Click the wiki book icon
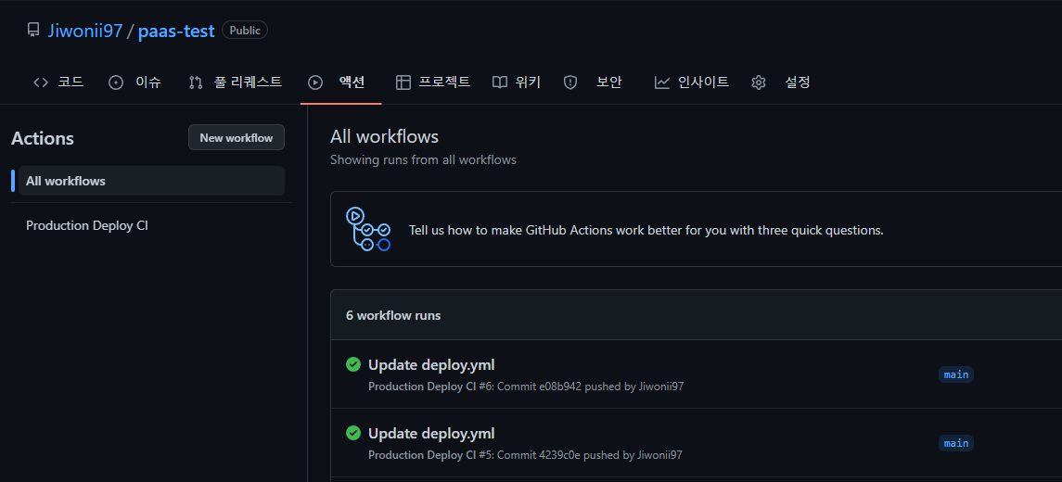This screenshot has height=482, width=1062. point(500,82)
